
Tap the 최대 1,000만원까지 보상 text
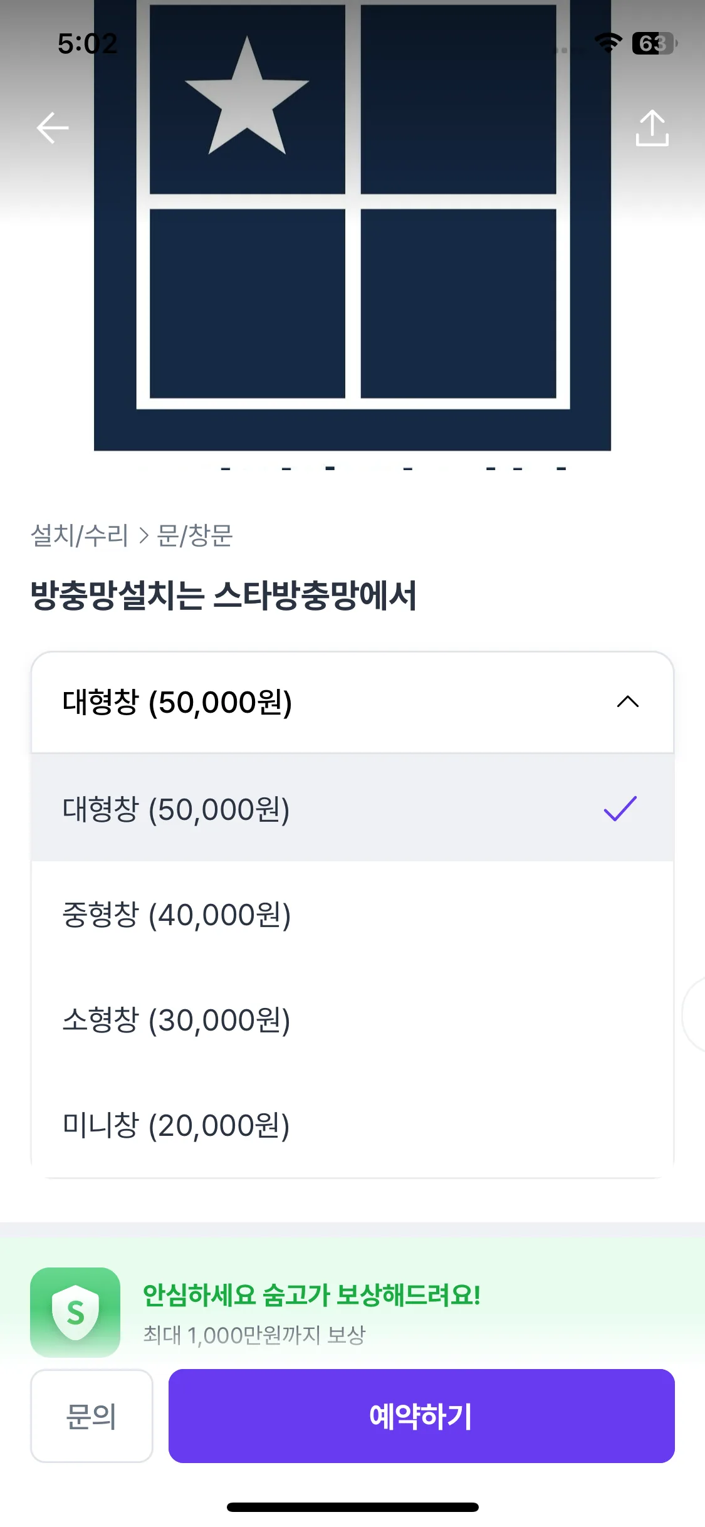254,1335
